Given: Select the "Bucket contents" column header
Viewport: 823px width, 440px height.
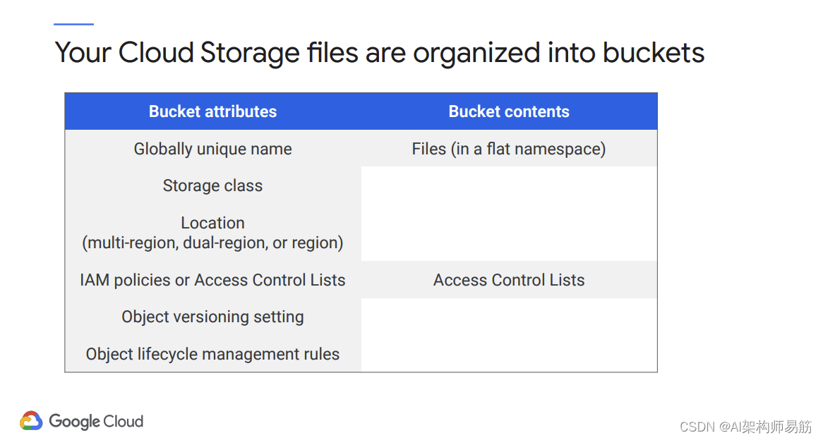Looking at the screenshot, I should [x=509, y=111].
